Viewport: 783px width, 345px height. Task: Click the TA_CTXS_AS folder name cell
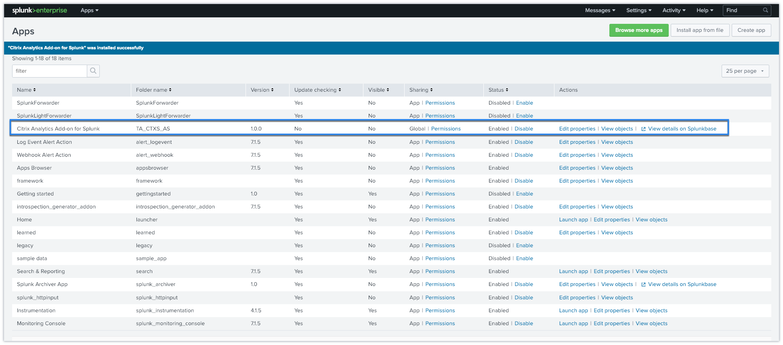pos(153,129)
